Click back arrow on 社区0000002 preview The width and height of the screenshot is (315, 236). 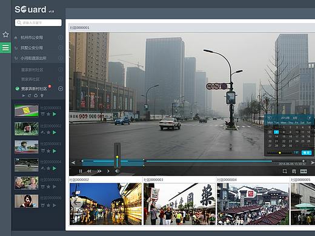(76, 203)
